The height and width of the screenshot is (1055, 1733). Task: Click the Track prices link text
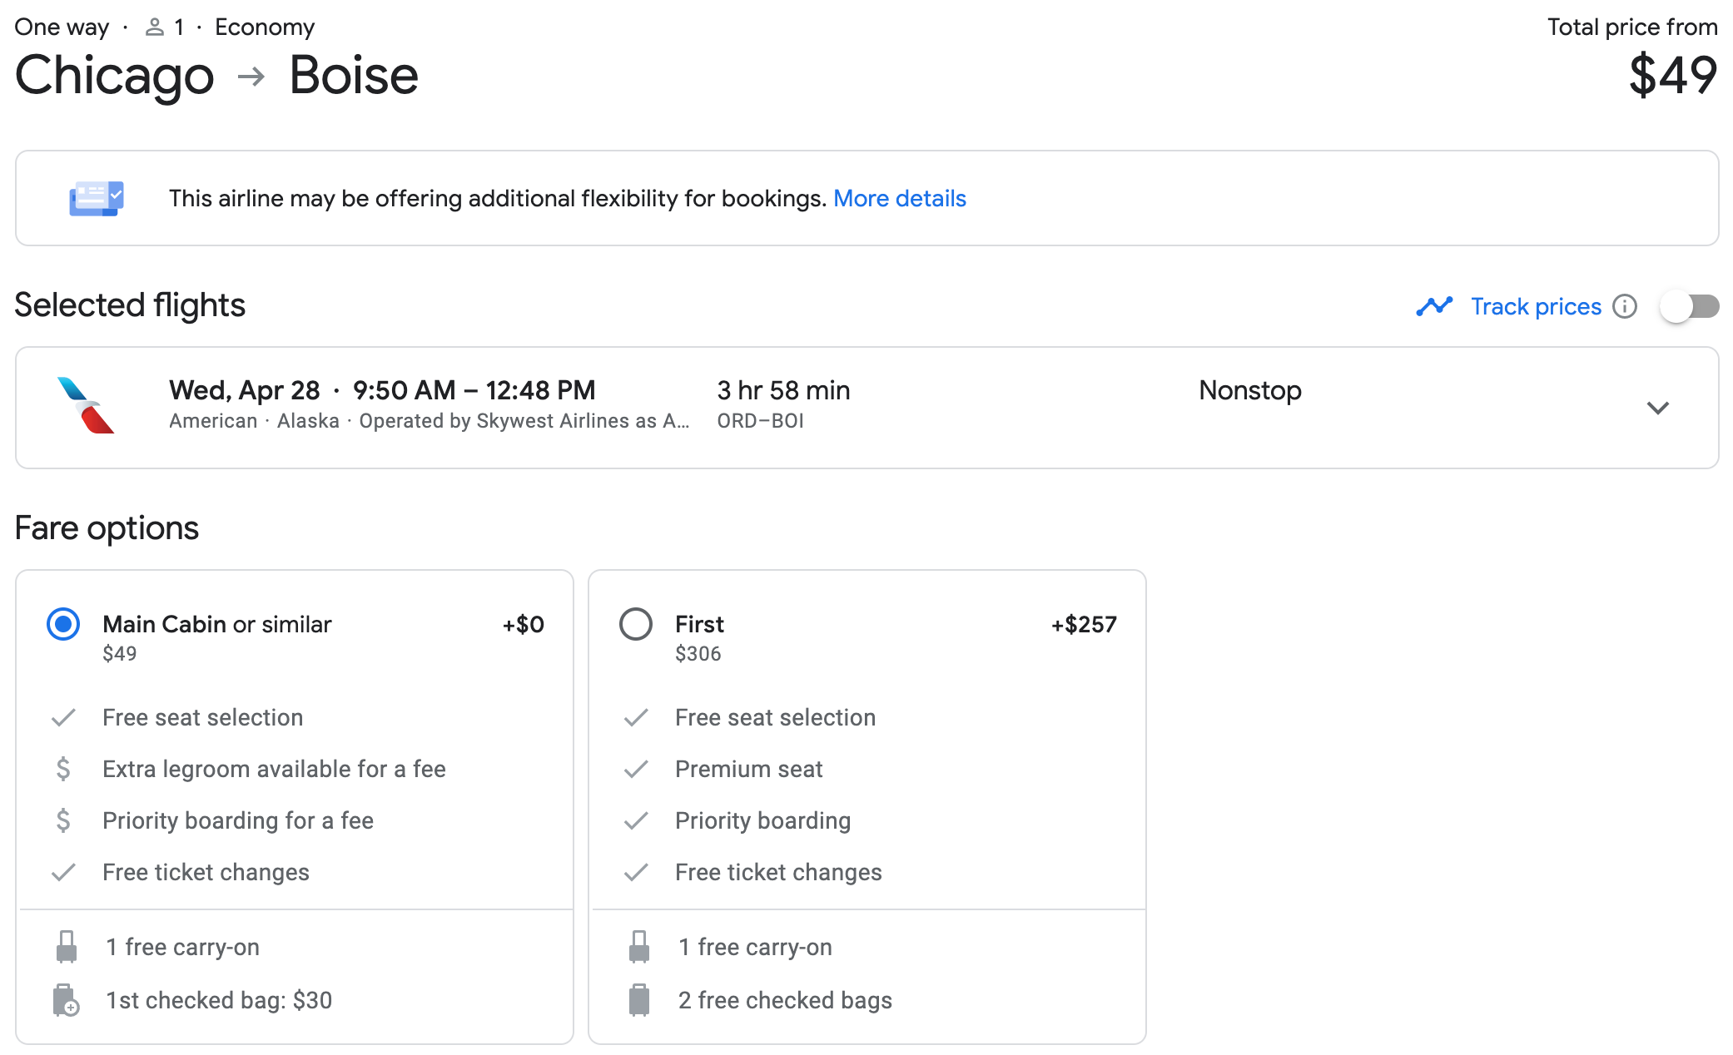pyautogui.click(x=1536, y=306)
